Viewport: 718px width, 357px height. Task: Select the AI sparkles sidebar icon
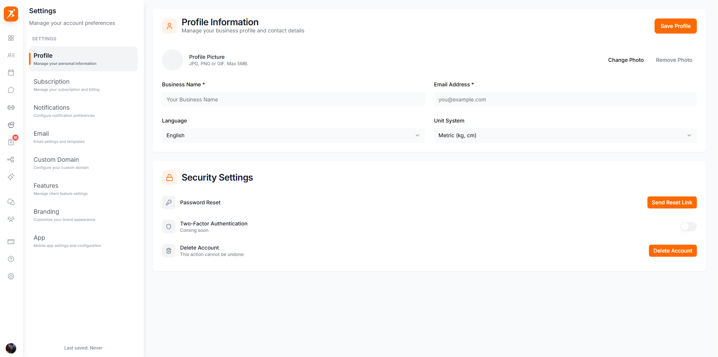[x=11, y=177]
